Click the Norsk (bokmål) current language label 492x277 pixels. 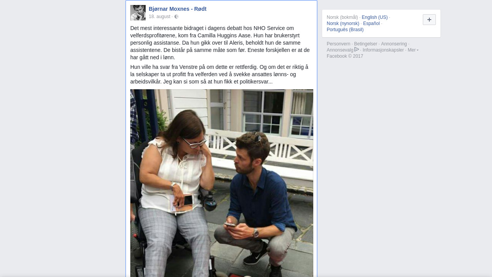[x=342, y=17]
